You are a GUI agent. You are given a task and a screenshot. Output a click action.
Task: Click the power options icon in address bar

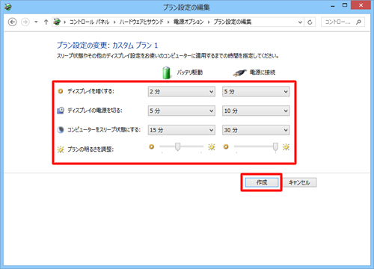coord(57,22)
